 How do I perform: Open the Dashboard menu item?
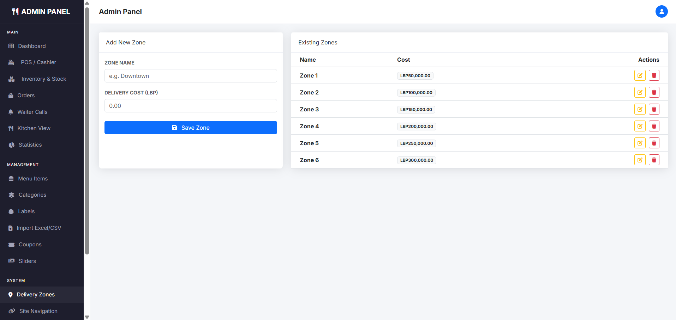tap(32, 46)
